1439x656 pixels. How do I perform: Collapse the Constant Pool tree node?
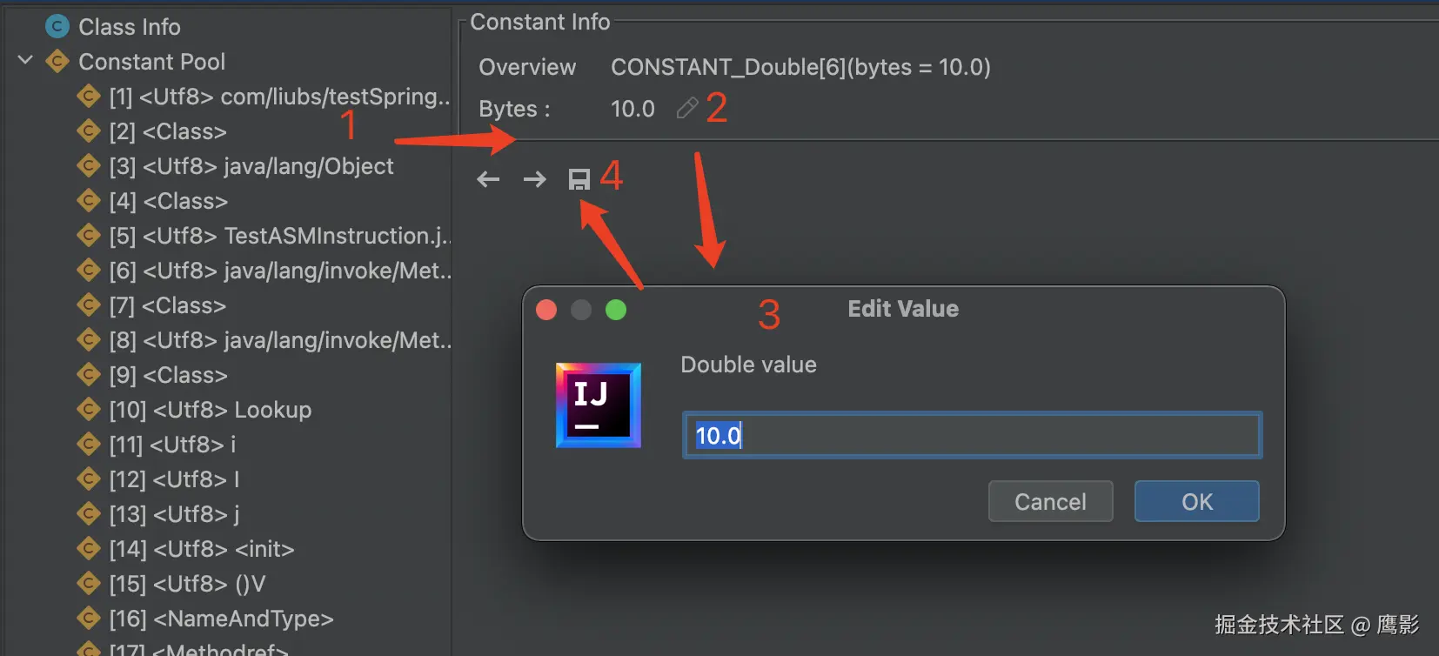click(x=25, y=61)
